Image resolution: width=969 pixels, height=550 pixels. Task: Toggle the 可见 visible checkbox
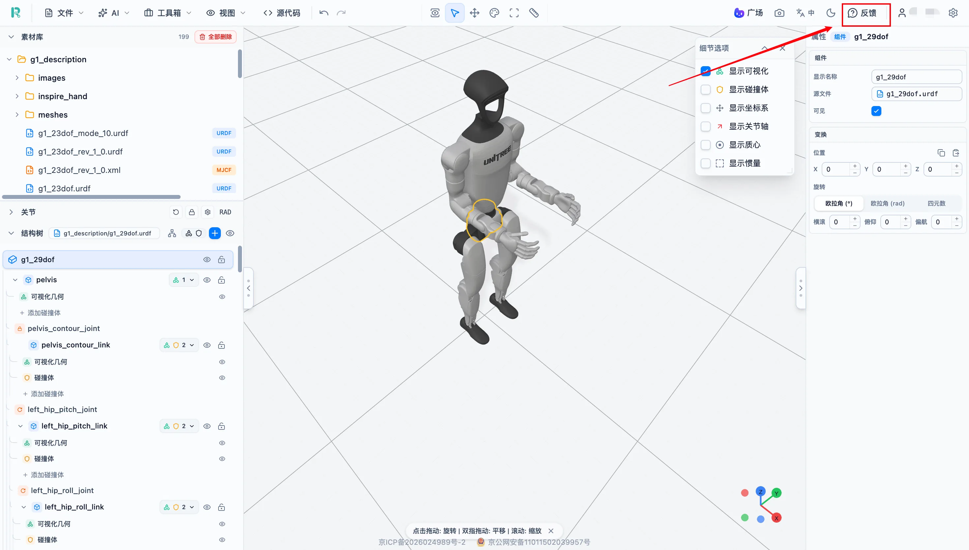[876, 111]
